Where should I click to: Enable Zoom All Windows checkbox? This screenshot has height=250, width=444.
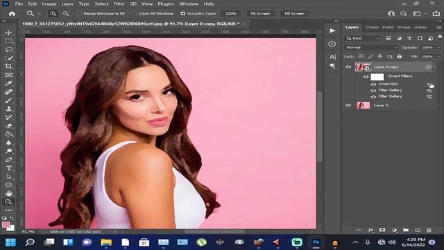tap(135, 14)
